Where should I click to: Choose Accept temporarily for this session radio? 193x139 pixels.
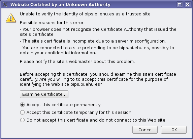[23, 112]
